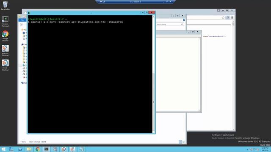271x152 pixels.
Task: Click Chrome's vertical scrollbar thumb
Action: [233, 24]
